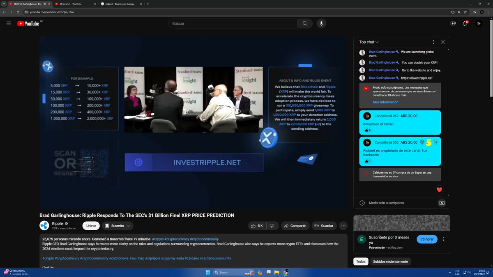The width and height of the screenshot is (493, 277).
Task: Click the Compartir share button
Action: tap(295, 226)
